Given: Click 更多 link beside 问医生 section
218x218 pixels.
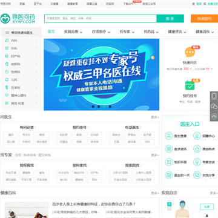Looking at the screenshot, I should click(155, 117).
